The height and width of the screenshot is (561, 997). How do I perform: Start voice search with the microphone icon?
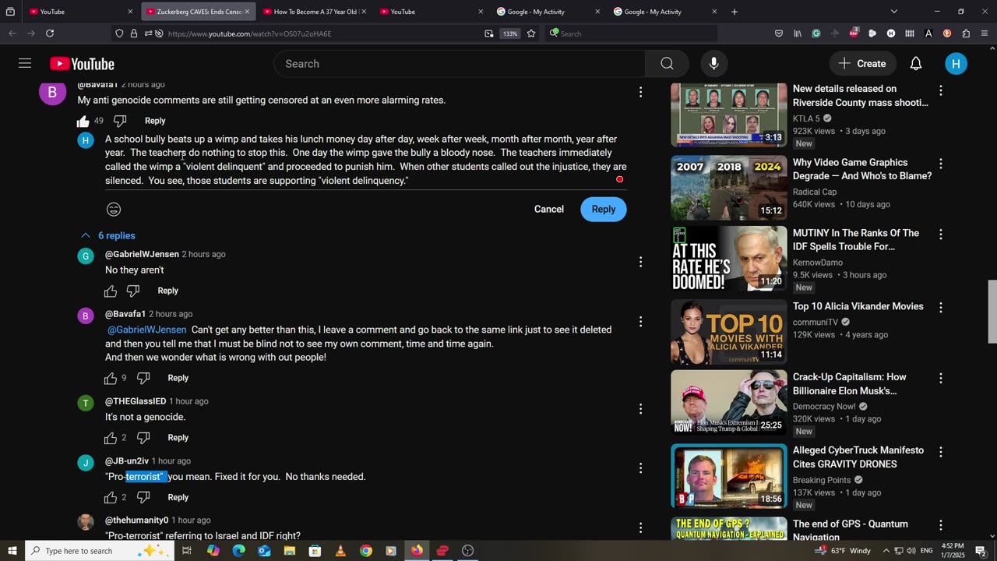click(x=713, y=64)
